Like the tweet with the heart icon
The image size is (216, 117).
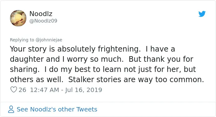(x=14, y=90)
